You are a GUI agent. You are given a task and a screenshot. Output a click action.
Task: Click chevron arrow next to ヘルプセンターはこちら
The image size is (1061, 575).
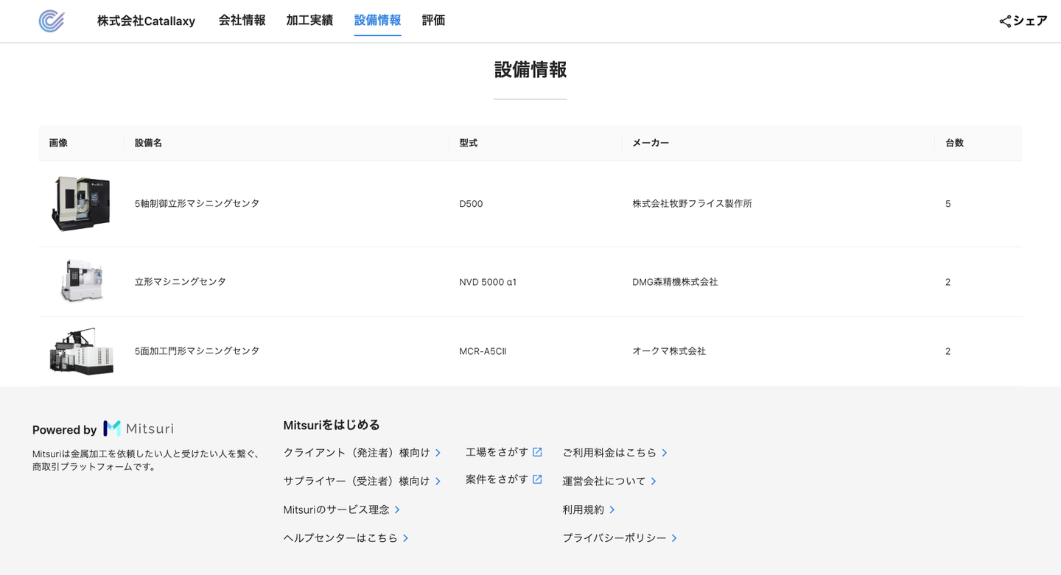tap(406, 538)
